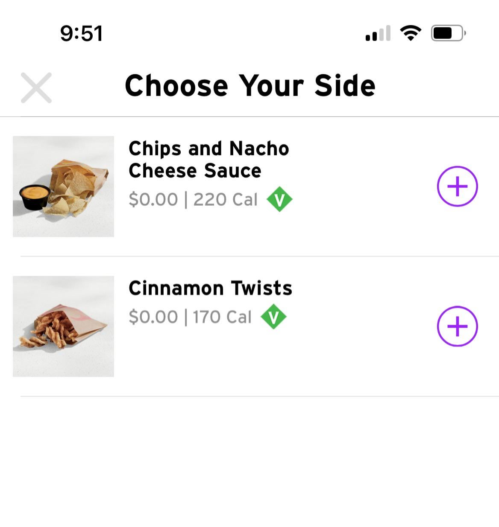Tap the $0.00 price for Cinnamon Twists

(x=153, y=317)
